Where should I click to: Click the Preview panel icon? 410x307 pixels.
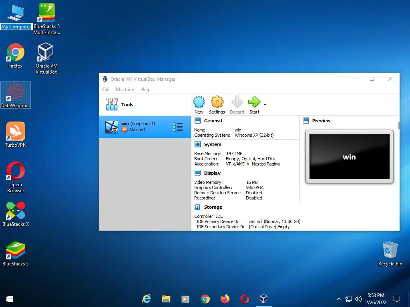click(305, 121)
